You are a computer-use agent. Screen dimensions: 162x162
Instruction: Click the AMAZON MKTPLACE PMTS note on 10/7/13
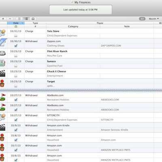[115, 150]
